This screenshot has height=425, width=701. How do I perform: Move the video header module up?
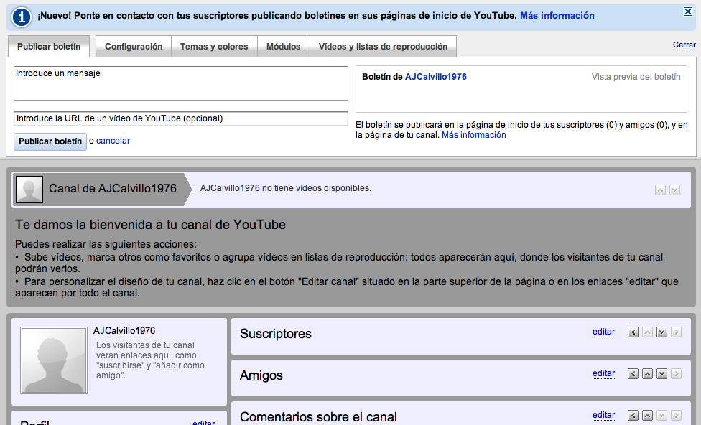tap(660, 190)
